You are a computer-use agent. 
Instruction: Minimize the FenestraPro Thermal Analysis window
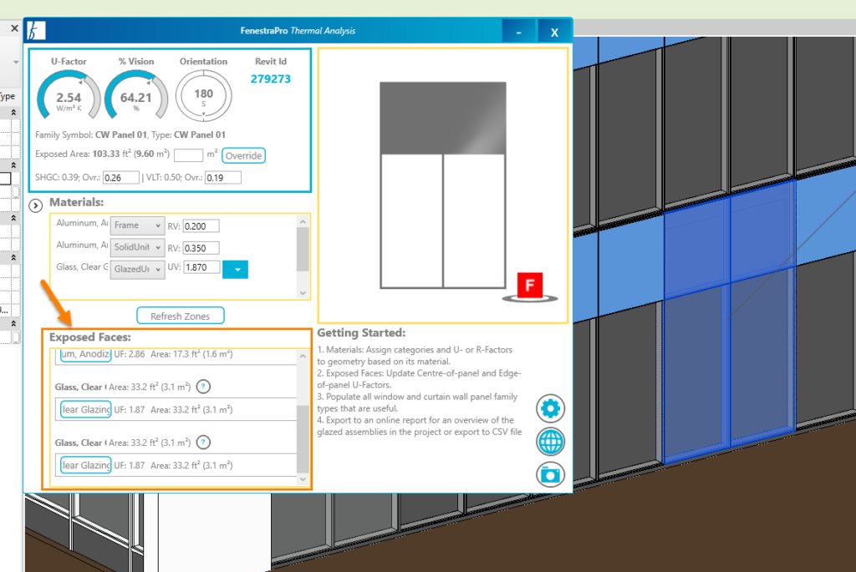(518, 32)
